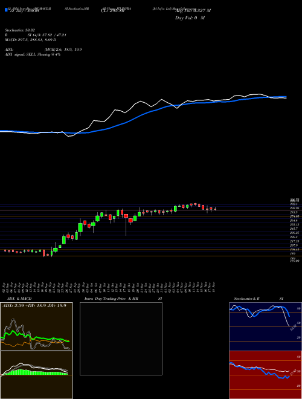Viewport: 302px width, 399px height.
Task: Open the blue-background Stochastics chart
Action: pos(265,326)
